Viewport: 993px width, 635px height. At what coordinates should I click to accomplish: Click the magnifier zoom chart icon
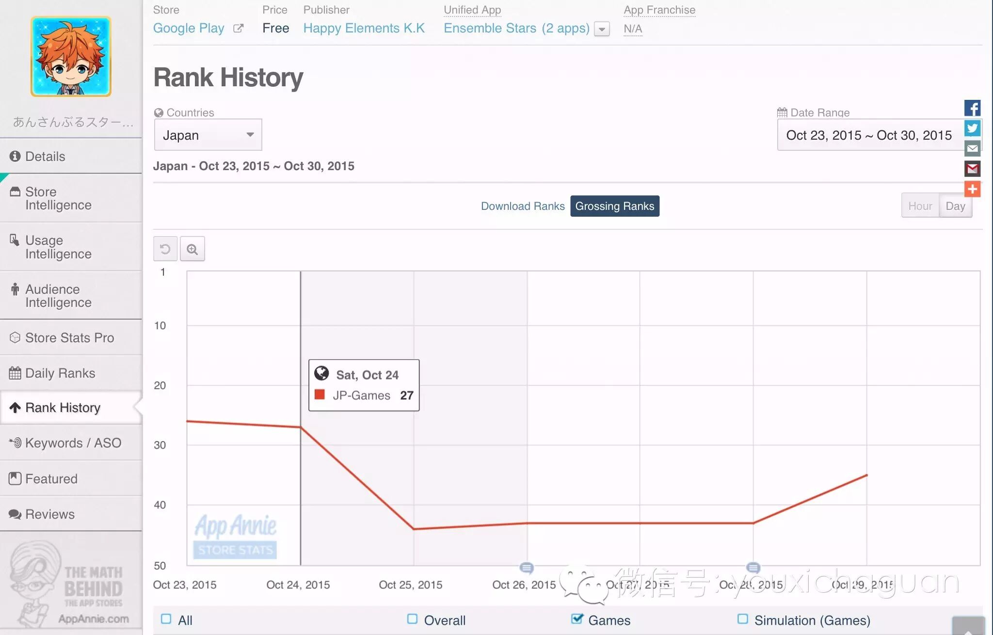coord(192,249)
